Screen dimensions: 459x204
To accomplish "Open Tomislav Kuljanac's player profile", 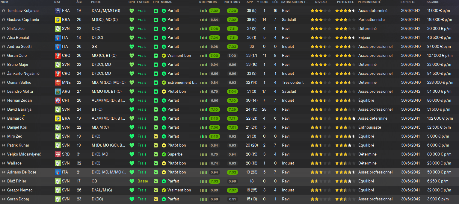I will 23,11.
